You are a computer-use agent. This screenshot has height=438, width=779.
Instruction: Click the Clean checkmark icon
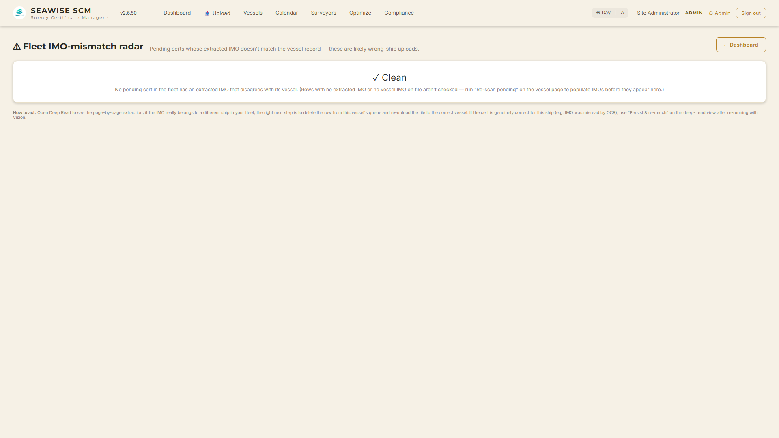point(376,78)
